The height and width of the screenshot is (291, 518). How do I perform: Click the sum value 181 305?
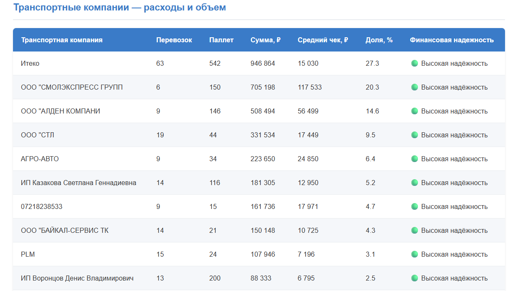tap(263, 183)
